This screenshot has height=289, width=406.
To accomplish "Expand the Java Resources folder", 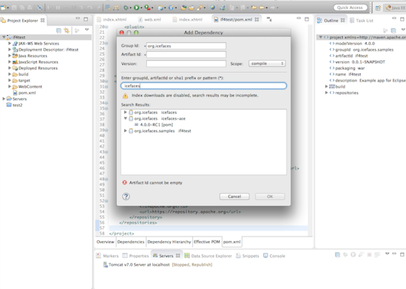I will pyautogui.click(x=9, y=55).
